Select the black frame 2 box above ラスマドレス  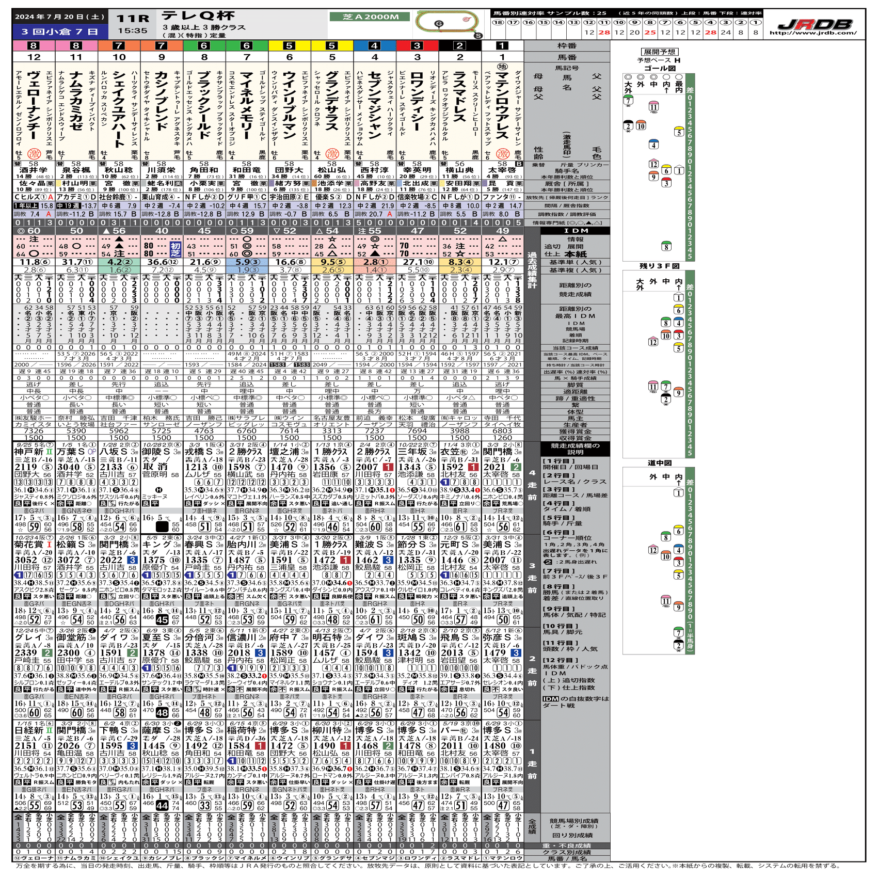coord(460,45)
